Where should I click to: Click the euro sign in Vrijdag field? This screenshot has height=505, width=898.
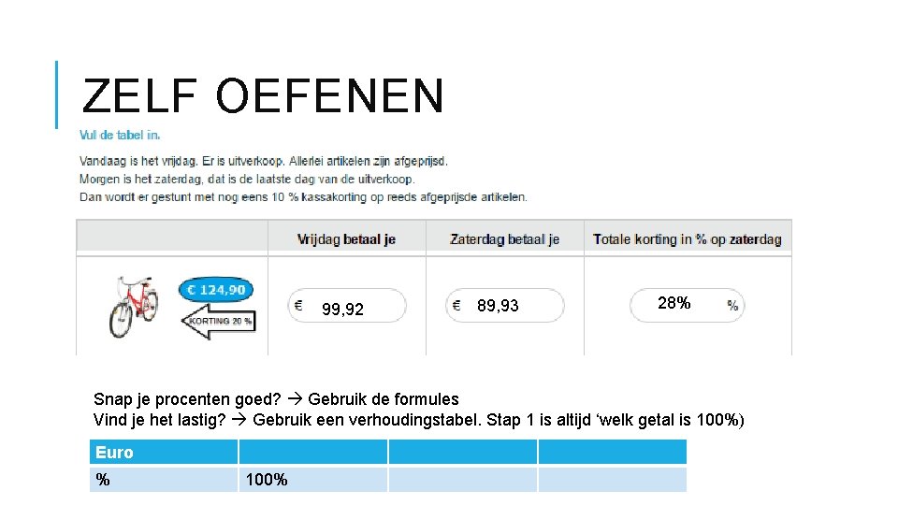(298, 306)
